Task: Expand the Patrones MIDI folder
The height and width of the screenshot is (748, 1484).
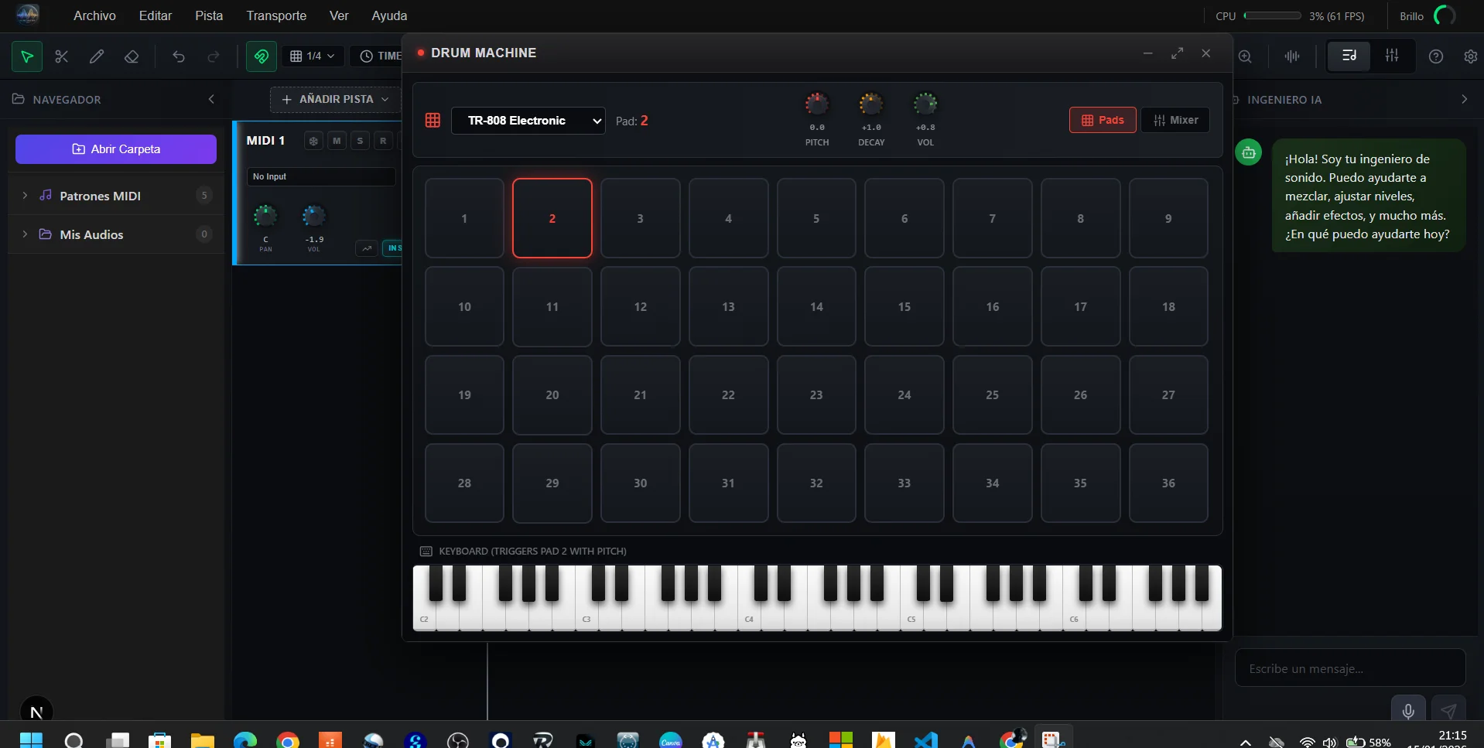Action: tap(25, 196)
